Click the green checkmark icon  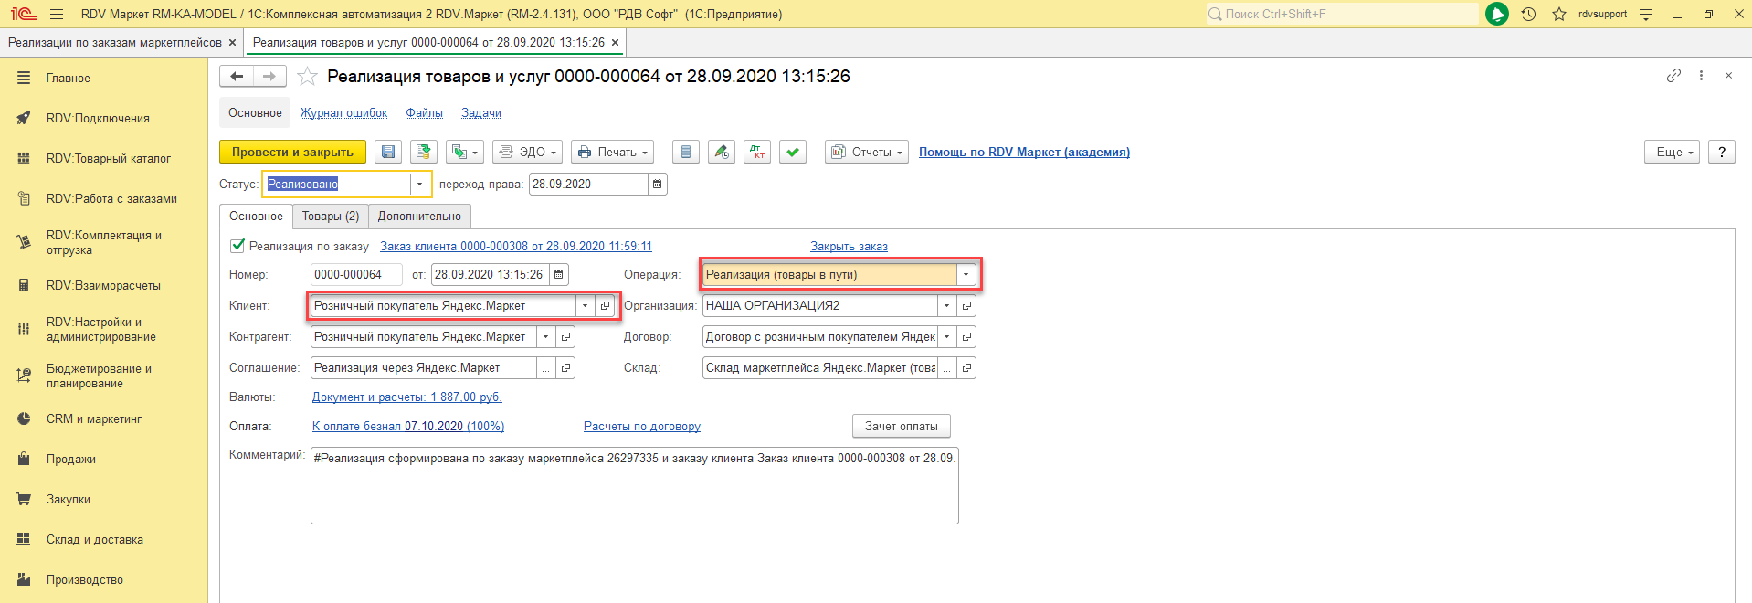793,152
